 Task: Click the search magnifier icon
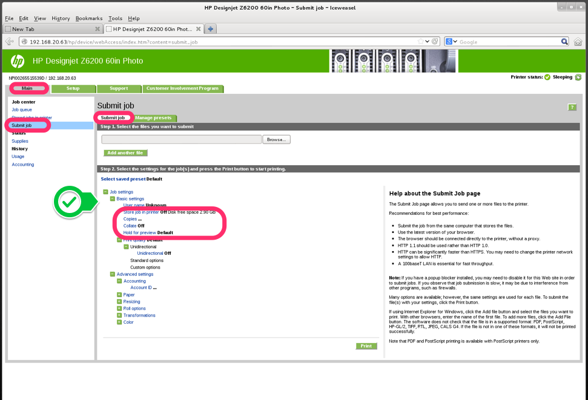tap(564, 42)
